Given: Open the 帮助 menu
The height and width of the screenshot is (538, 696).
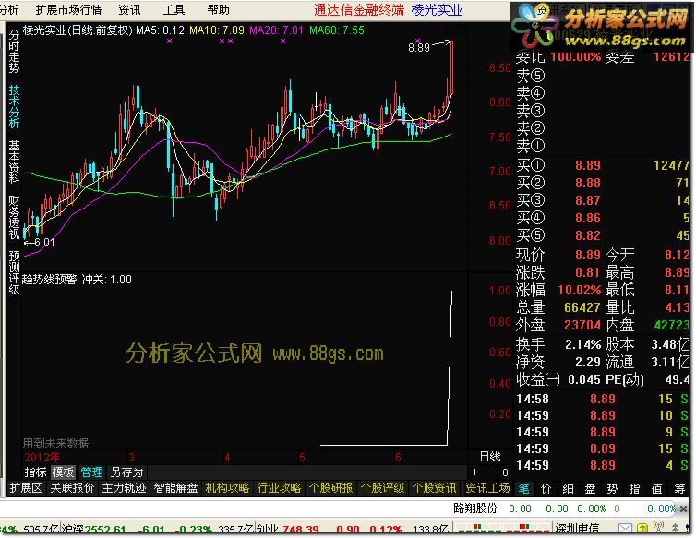Looking at the screenshot, I should [x=219, y=9].
